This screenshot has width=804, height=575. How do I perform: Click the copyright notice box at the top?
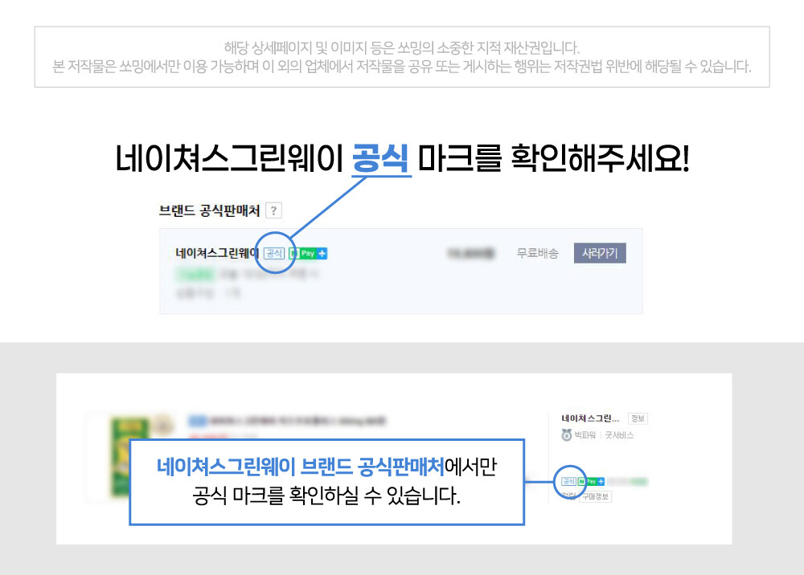(x=402, y=56)
